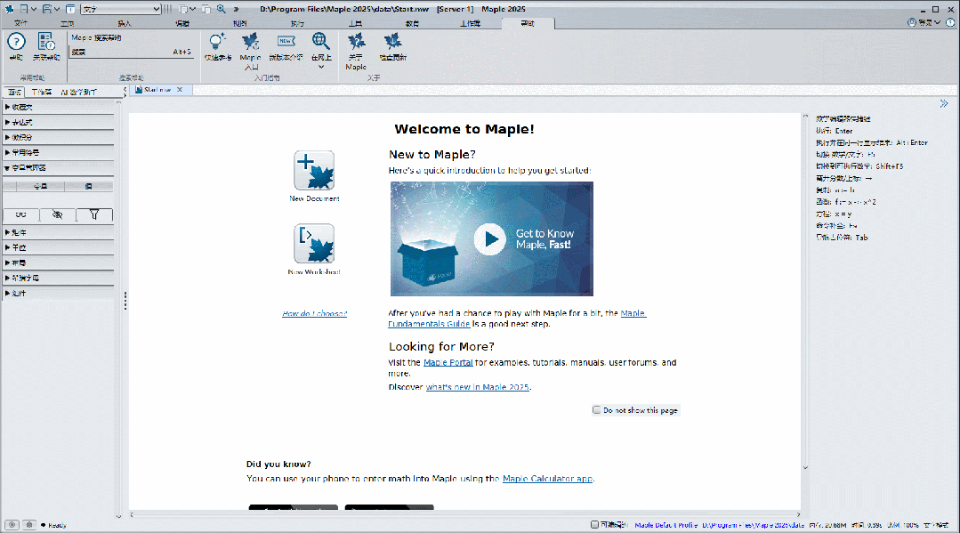Open the 文件 file tab

(x=20, y=23)
